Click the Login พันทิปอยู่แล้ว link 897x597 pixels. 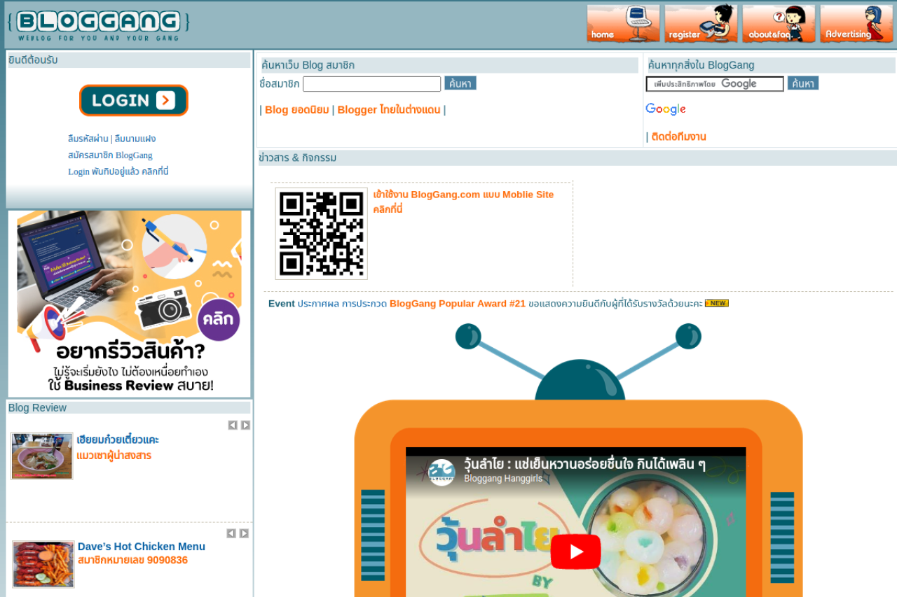pos(118,171)
